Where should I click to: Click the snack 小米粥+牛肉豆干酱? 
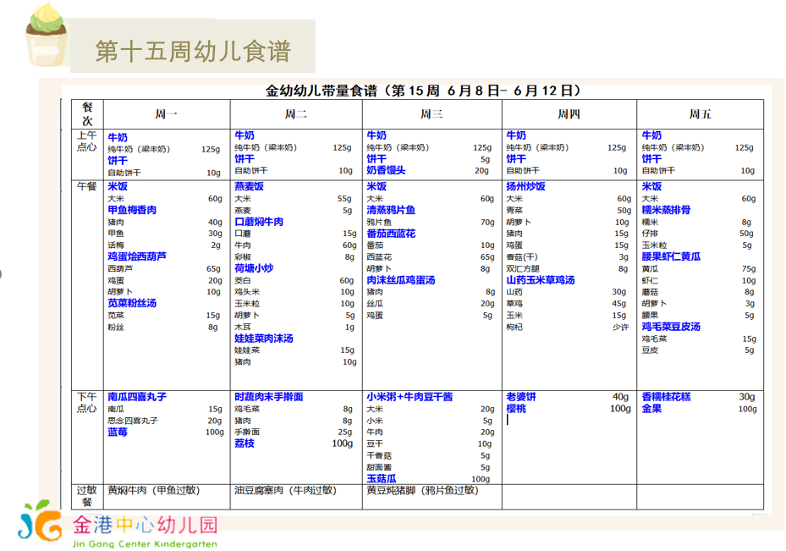(409, 397)
